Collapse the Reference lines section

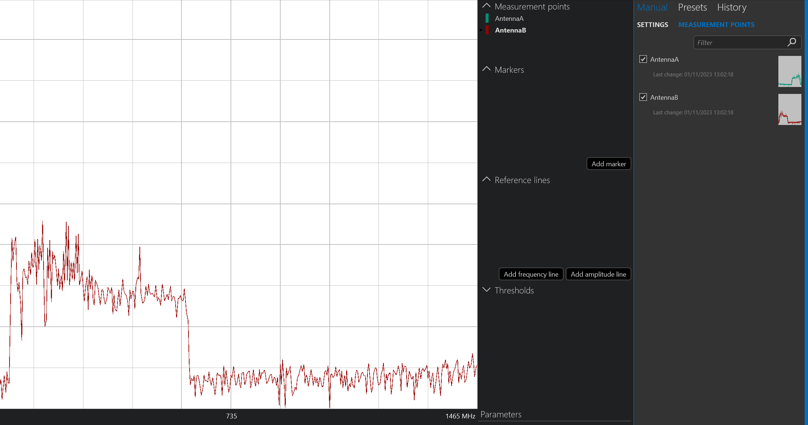coord(486,180)
